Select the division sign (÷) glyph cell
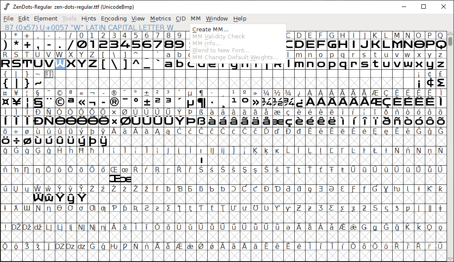454x262 pixels. click(16, 140)
